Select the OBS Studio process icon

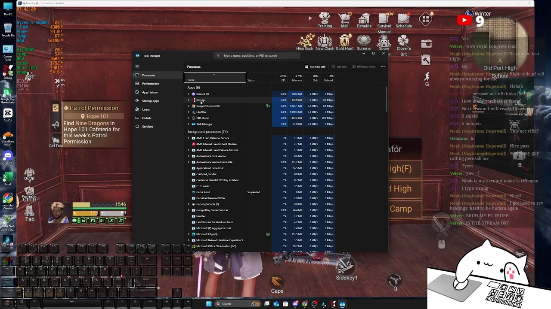193,118
